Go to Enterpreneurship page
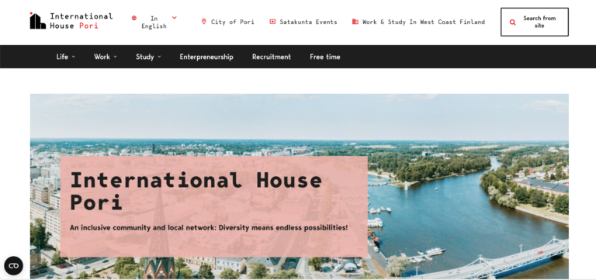This screenshot has height=280, width=596. (x=206, y=57)
